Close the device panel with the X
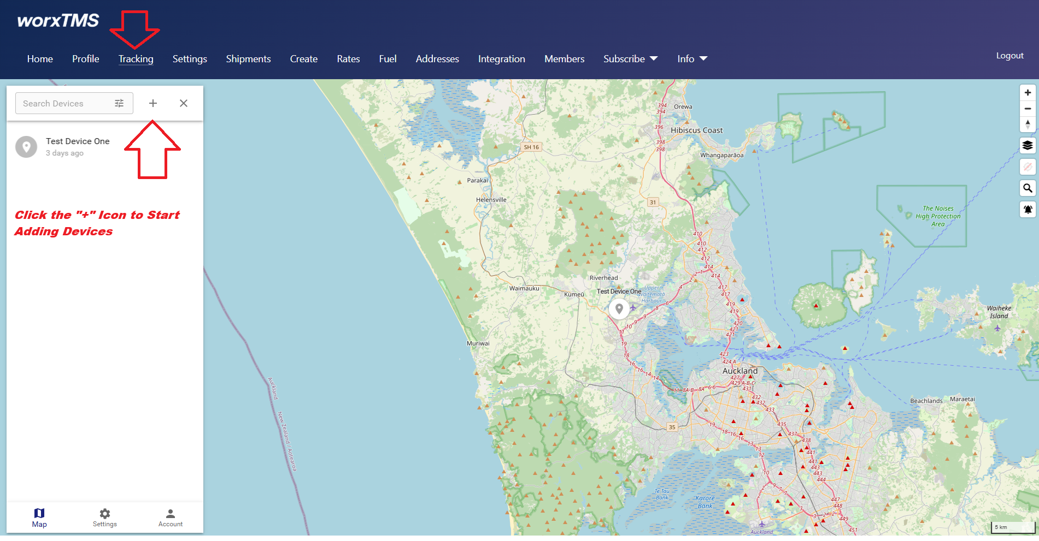Viewport: 1039px width, 541px height. [x=183, y=103]
